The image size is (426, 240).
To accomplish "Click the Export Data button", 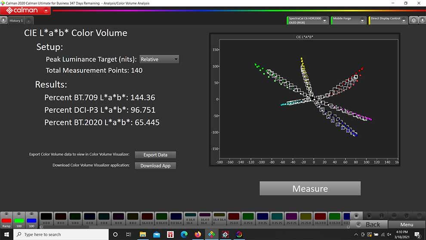I will coord(155,155).
